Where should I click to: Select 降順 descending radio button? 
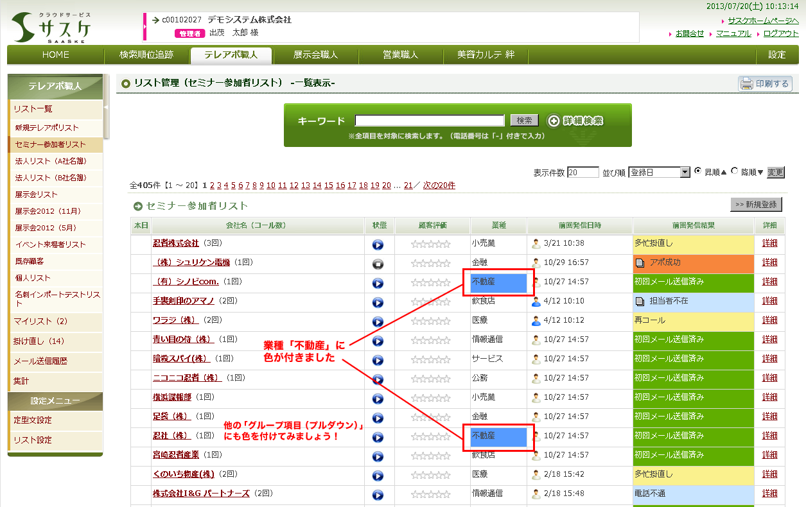coord(735,171)
